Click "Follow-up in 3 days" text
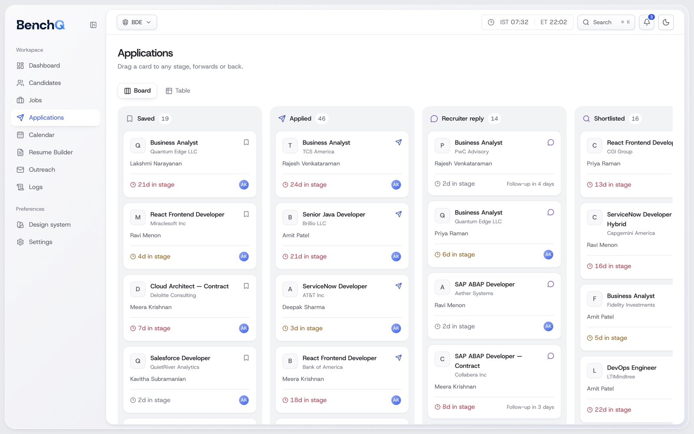The height and width of the screenshot is (434, 694). tap(530, 407)
